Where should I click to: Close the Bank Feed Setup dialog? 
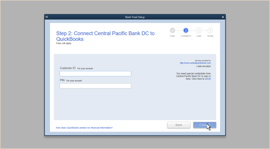coord(223,17)
